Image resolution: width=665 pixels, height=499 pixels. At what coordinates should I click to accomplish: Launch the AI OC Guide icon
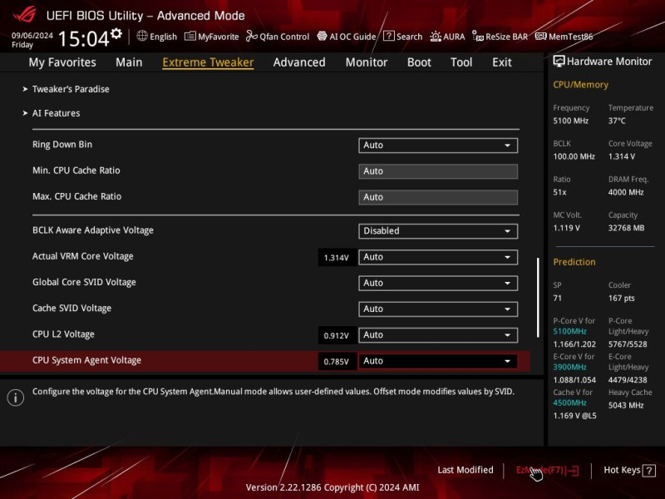click(322, 36)
